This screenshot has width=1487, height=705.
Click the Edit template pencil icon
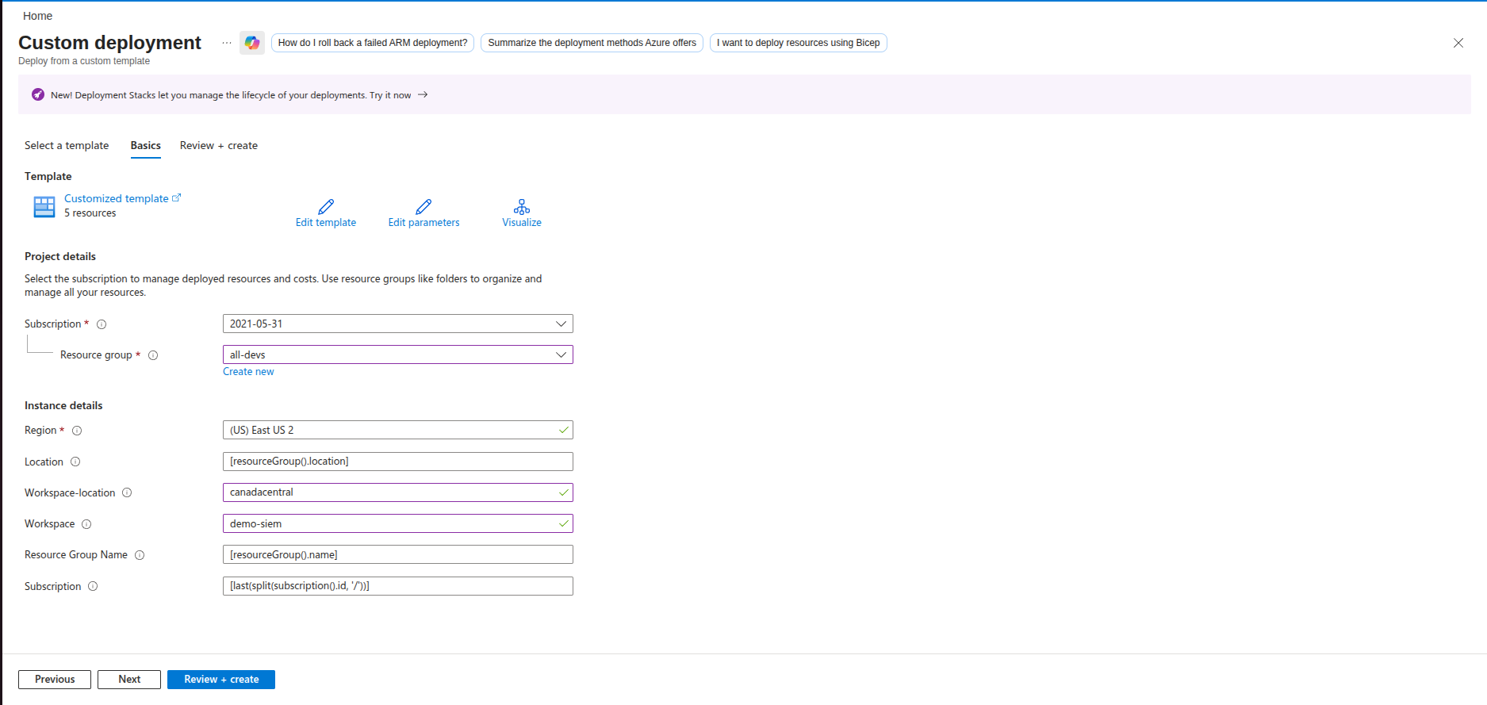click(x=326, y=207)
